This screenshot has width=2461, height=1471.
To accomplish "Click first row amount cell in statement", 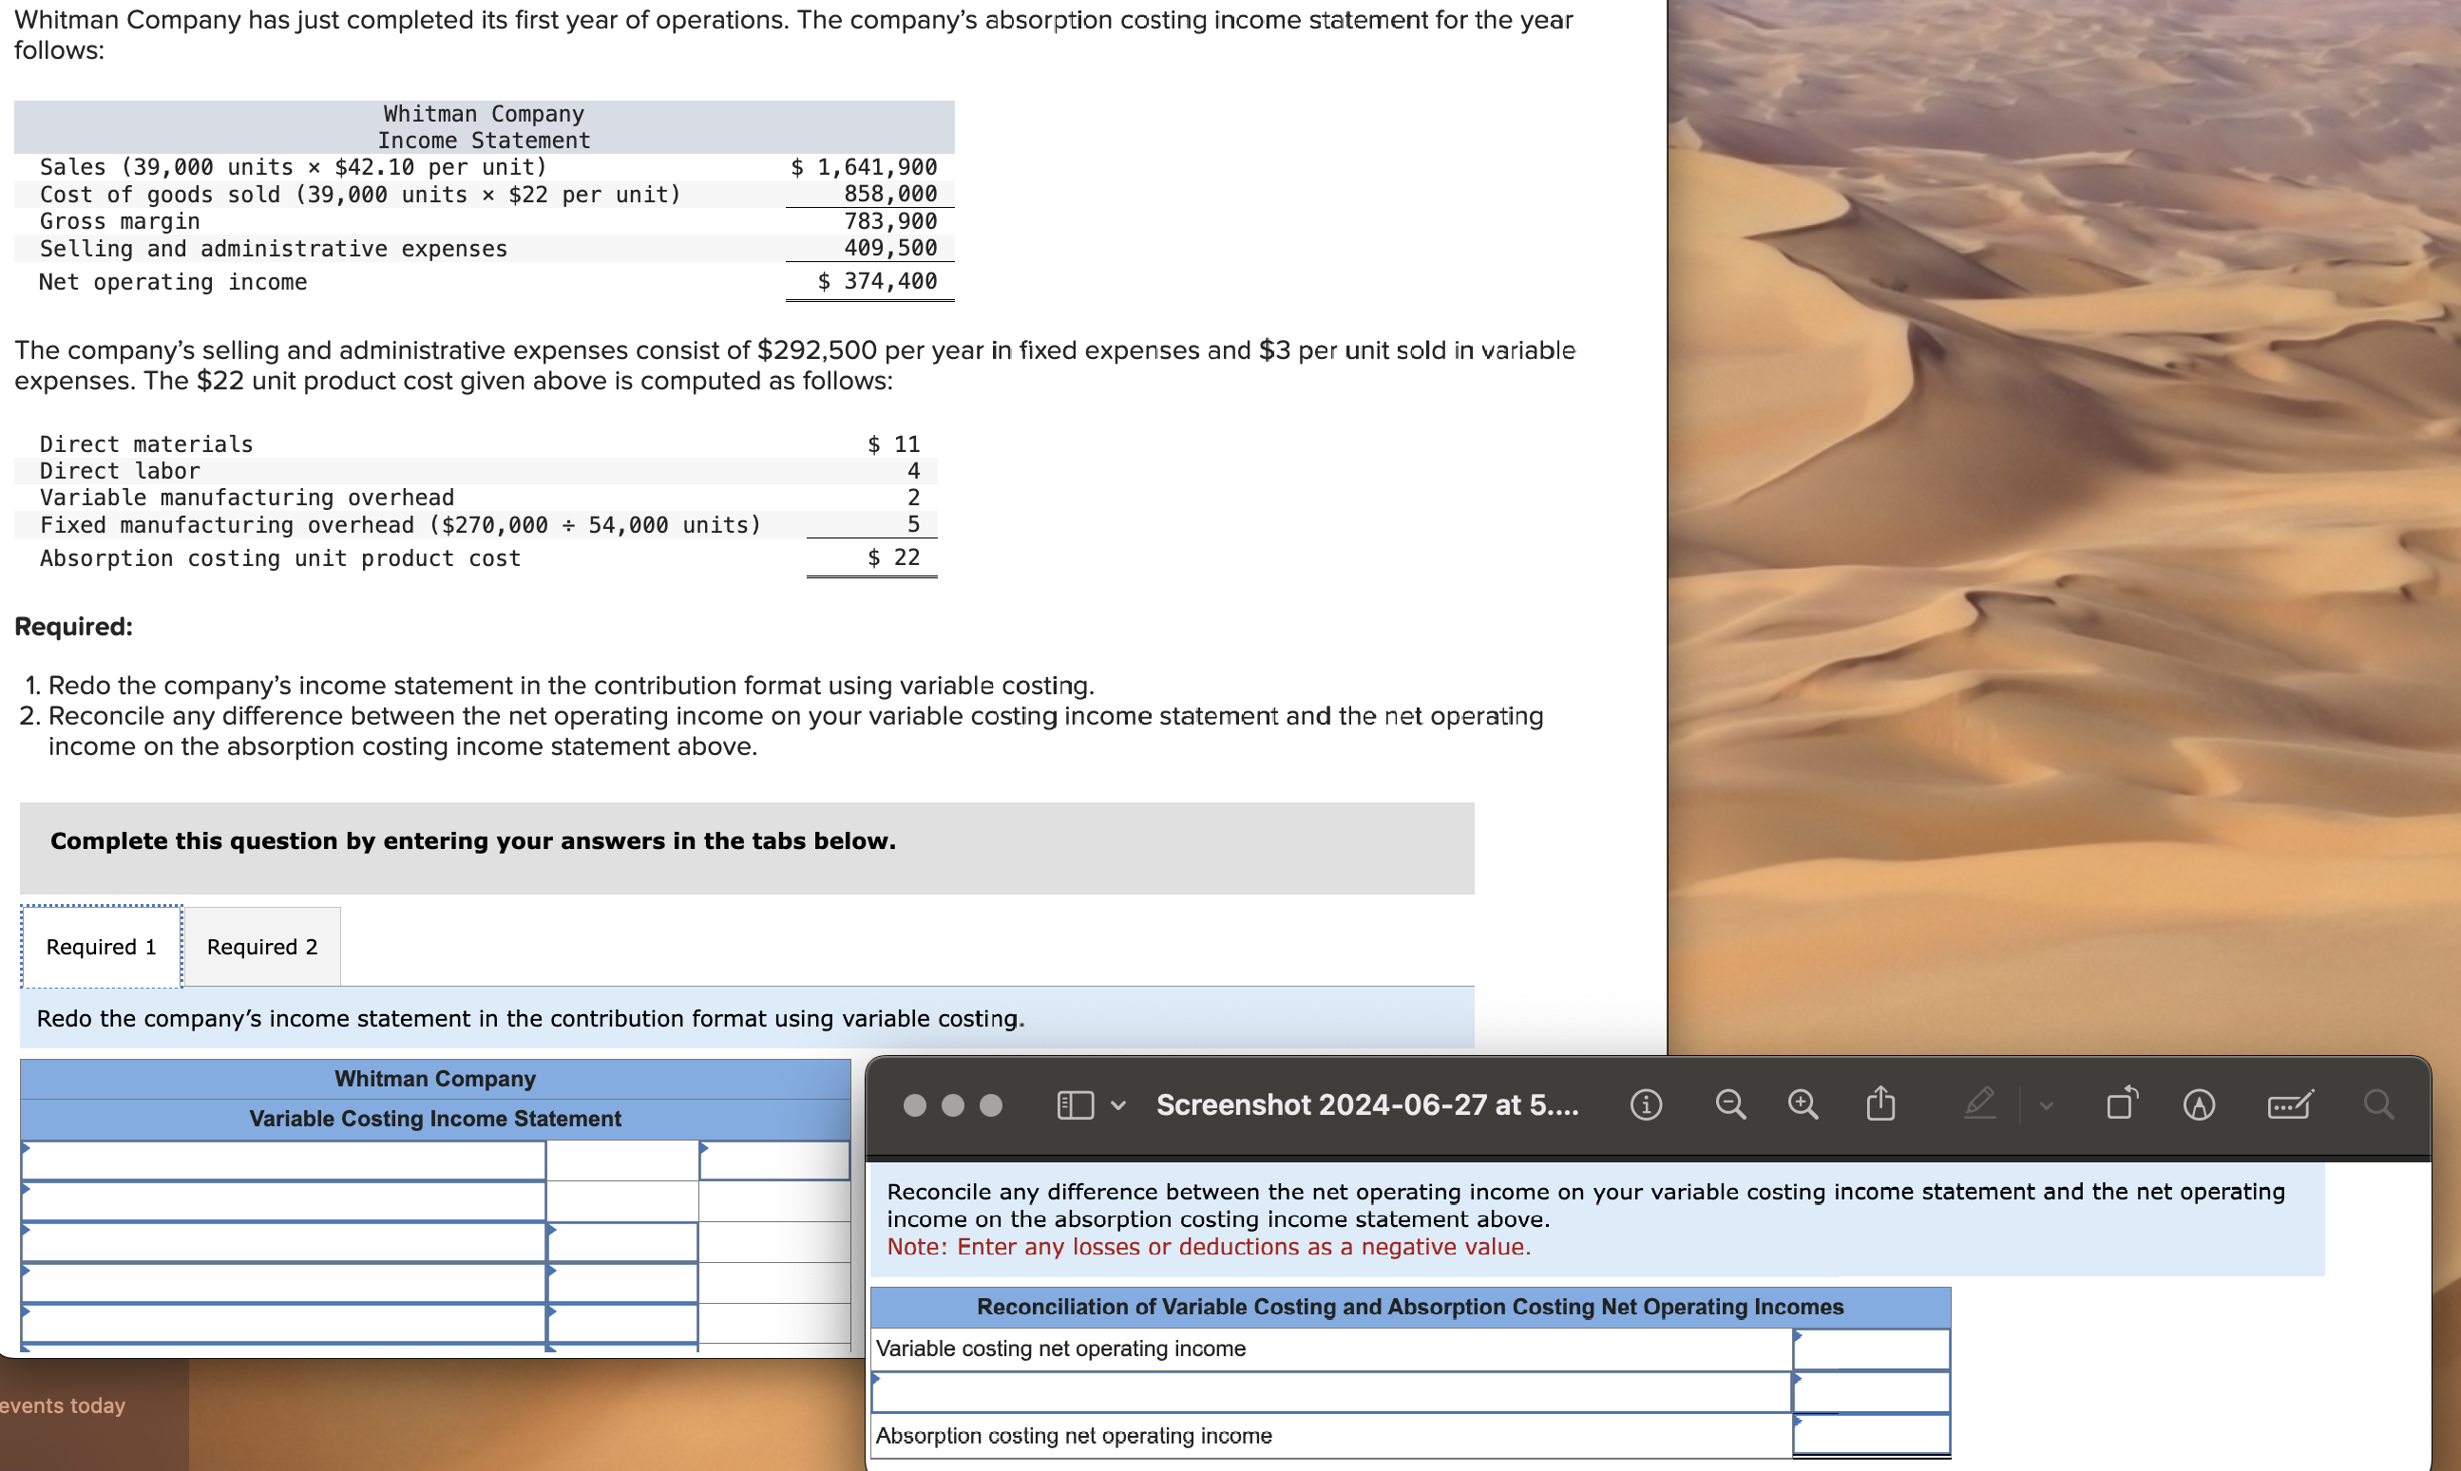I will (773, 1160).
